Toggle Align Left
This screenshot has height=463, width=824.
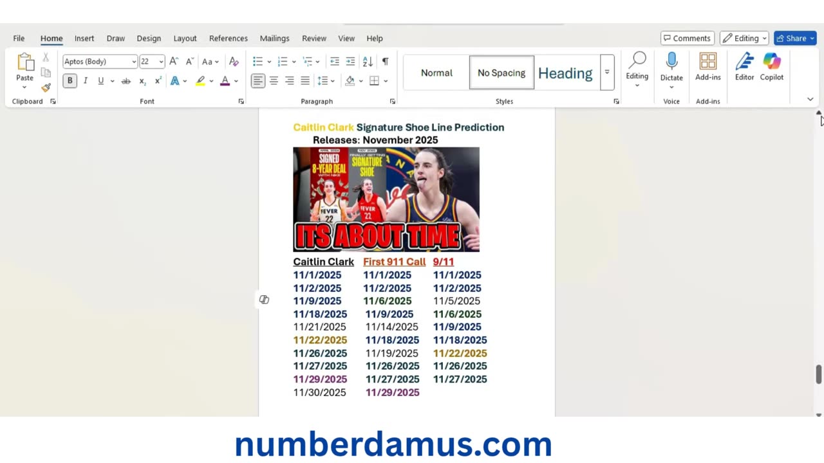(x=258, y=80)
